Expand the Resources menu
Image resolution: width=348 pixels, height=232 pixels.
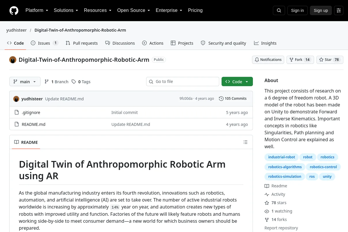coord(98,10)
